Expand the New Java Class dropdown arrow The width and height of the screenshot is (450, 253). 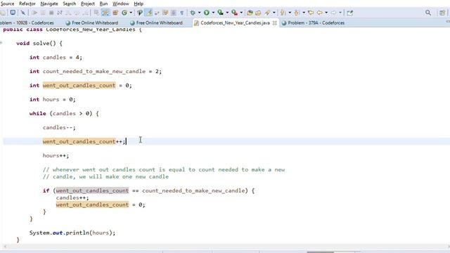point(131,13)
